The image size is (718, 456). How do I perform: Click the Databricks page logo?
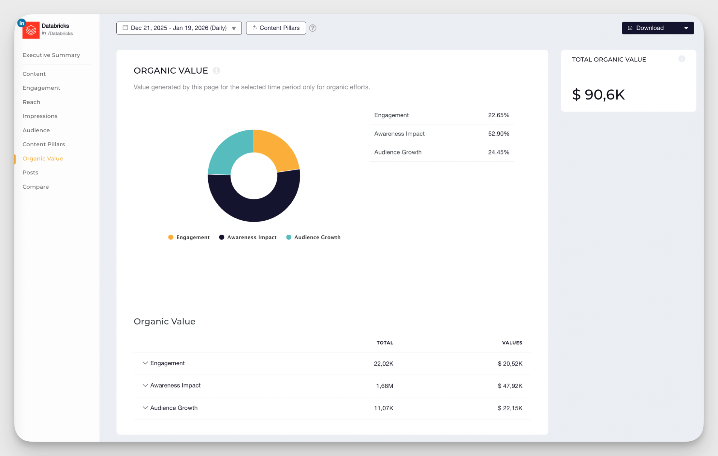pos(32,30)
